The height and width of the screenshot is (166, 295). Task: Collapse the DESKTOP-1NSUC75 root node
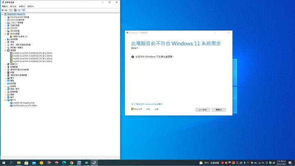pyautogui.click(x=2, y=14)
